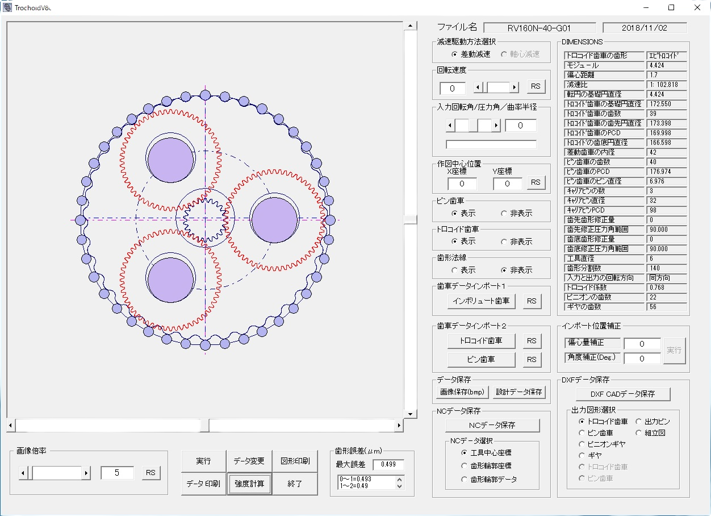The width and height of the screenshot is (711, 516).
Task: Click the 図形印刷 button
Action: (x=295, y=461)
